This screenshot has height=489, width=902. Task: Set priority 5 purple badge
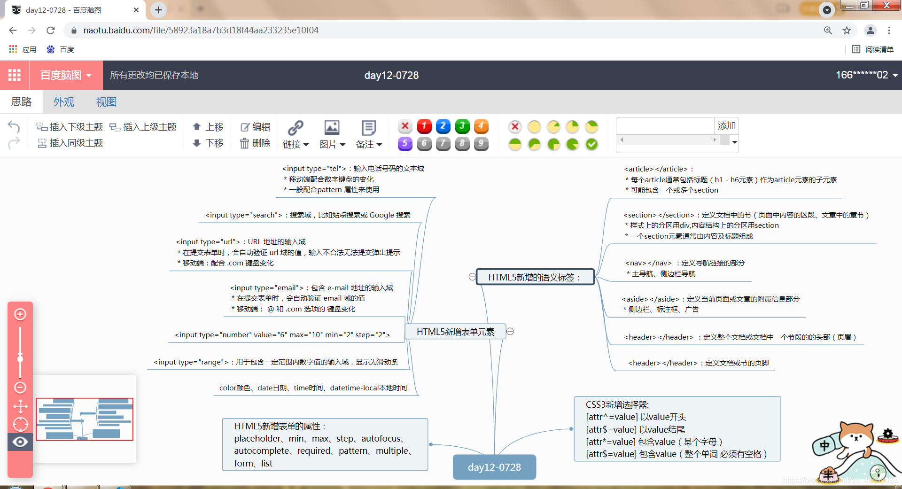405,144
